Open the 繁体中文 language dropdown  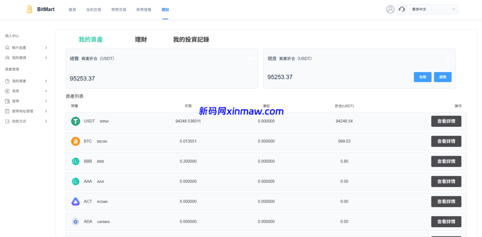[x=434, y=9]
